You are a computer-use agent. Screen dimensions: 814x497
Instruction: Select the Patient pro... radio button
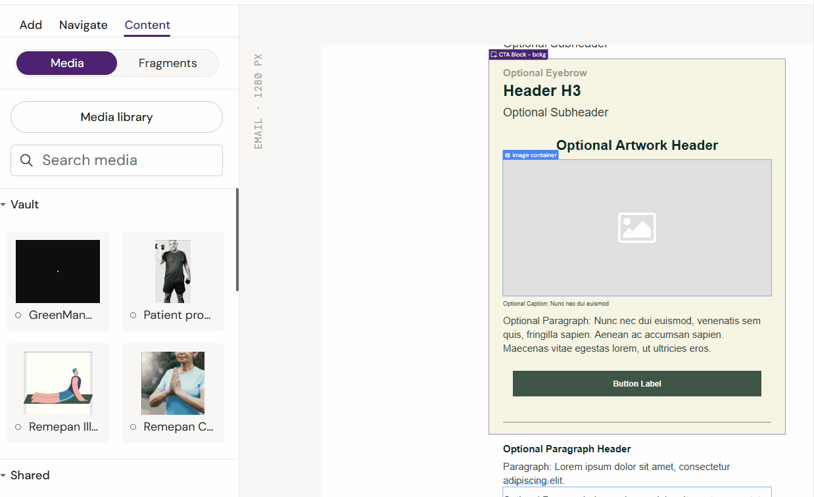point(133,316)
